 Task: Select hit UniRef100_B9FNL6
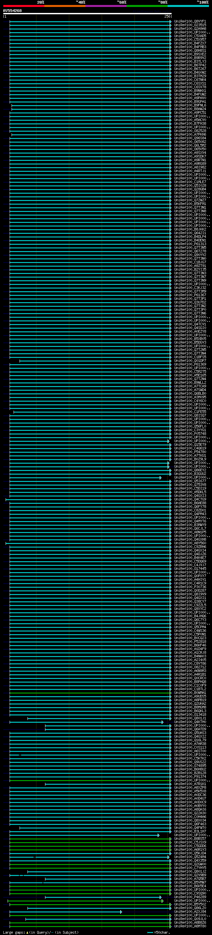190,105
